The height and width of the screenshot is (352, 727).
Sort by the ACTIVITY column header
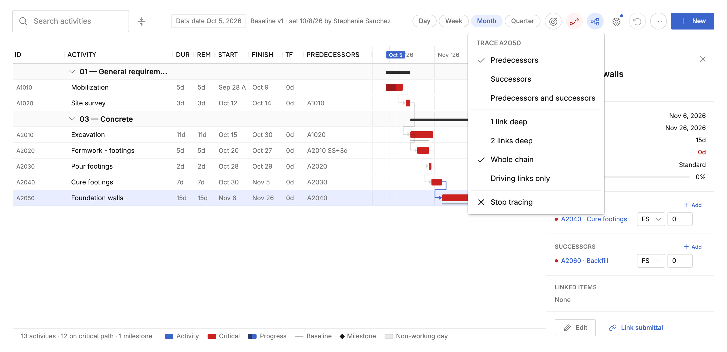[x=82, y=55]
